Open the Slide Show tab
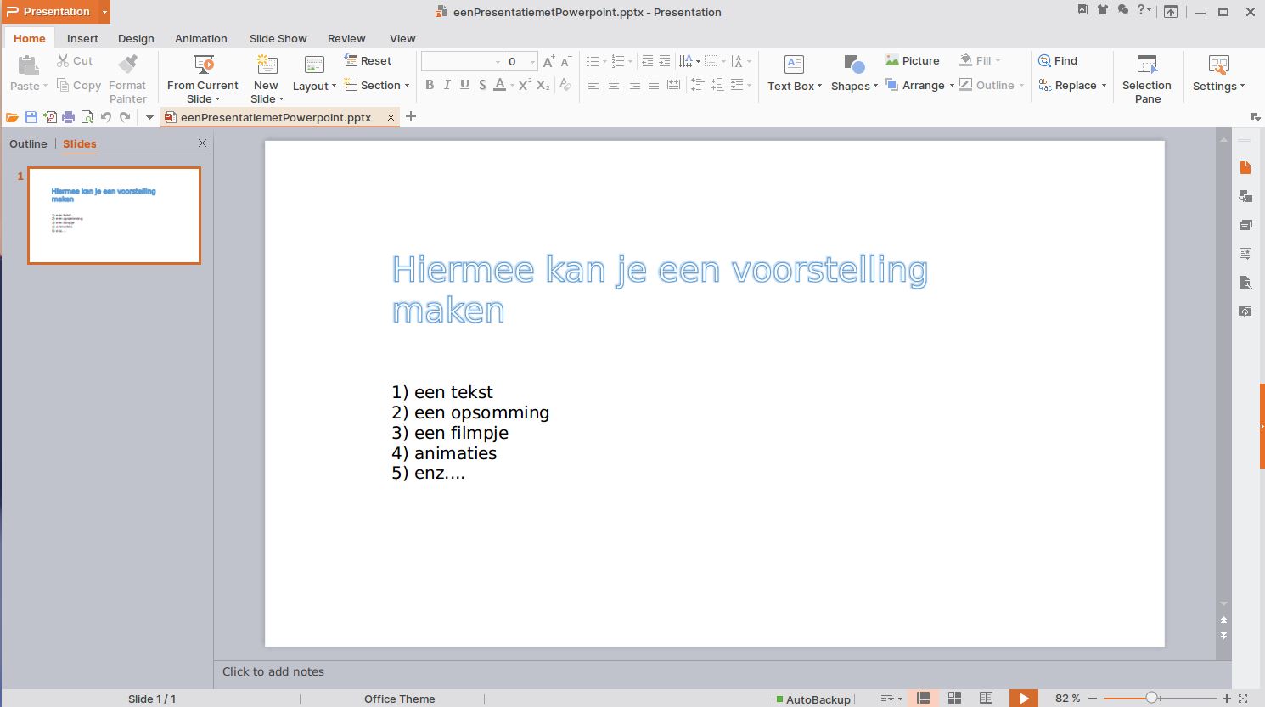The height and width of the screenshot is (707, 1265). [x=278, y=38]
